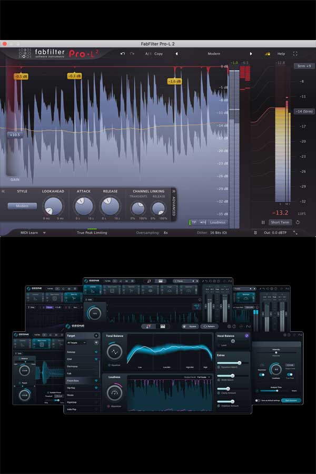Click the redo arrow in Pro-L 2
Screen dimensions: 316x474
coord(132,54)
